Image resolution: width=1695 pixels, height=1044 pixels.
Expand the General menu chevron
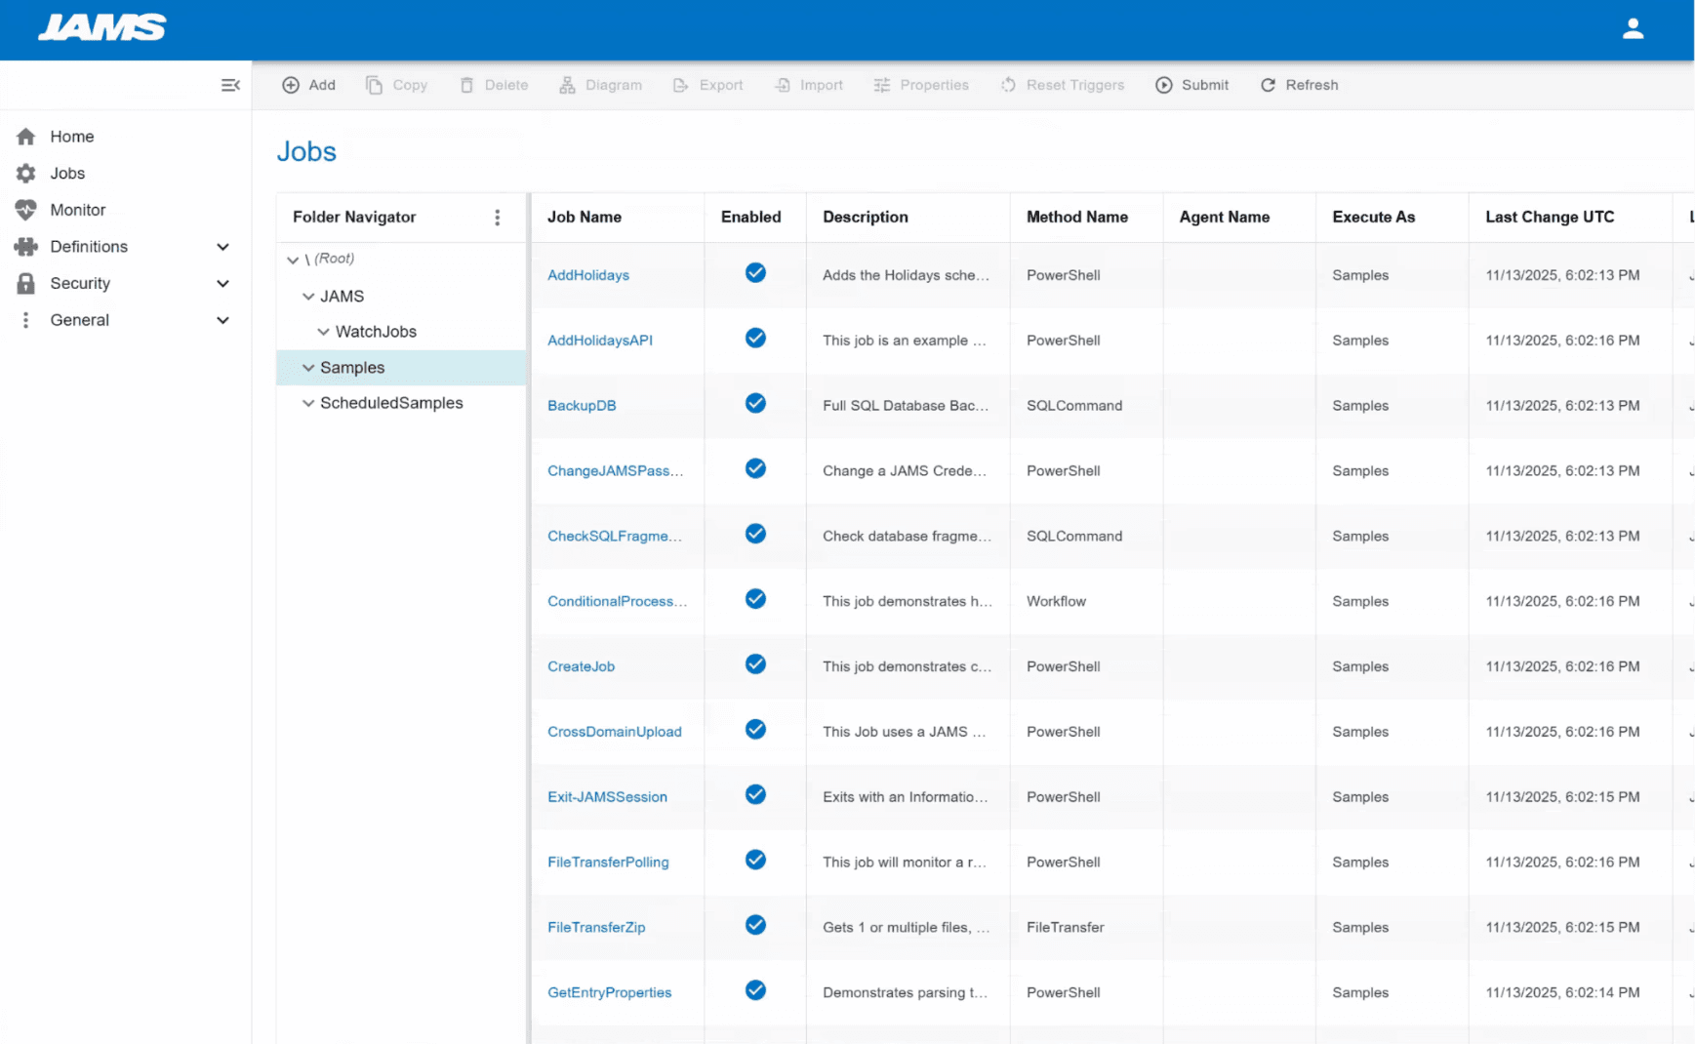point(222,320)
